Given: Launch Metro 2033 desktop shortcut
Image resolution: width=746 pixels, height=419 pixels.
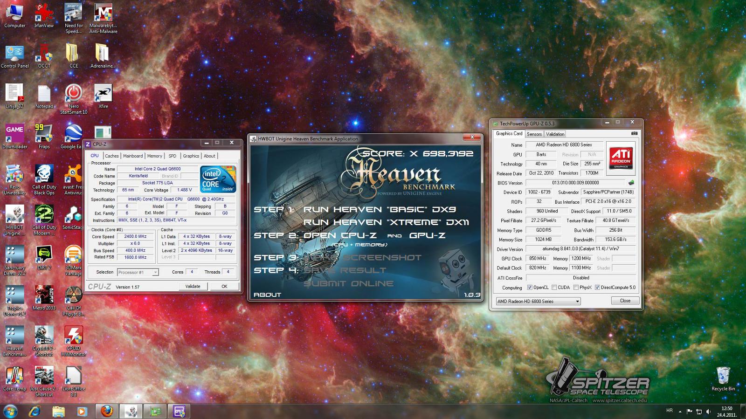Looking at the screenshot, I should (x=44, y=297).
